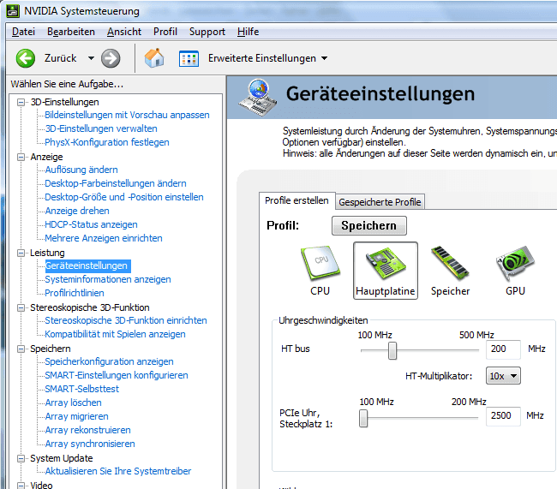
Task: Switch to the Profile erstellen tab
Action: pos(296,200)
